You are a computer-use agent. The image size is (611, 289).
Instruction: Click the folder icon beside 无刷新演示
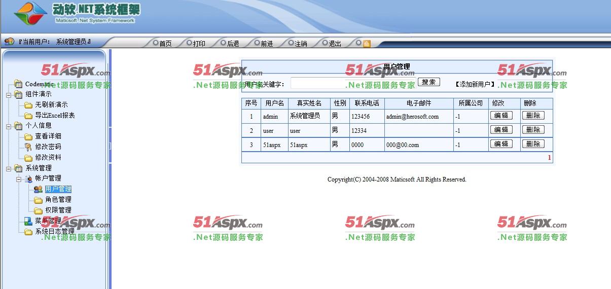pos(28,105)
